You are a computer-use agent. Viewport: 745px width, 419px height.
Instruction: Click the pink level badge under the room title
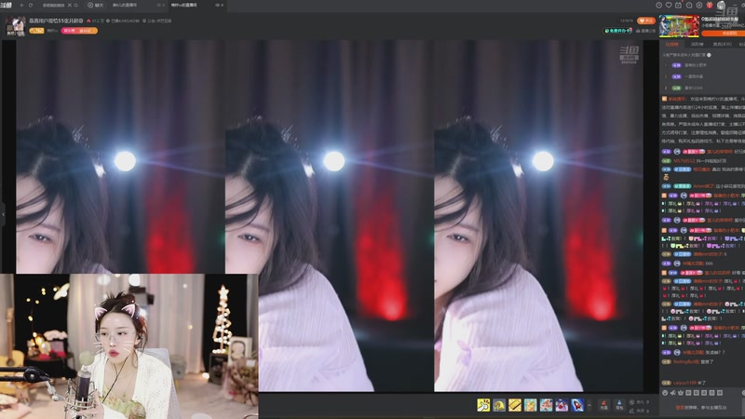click(x=79, y=31)
